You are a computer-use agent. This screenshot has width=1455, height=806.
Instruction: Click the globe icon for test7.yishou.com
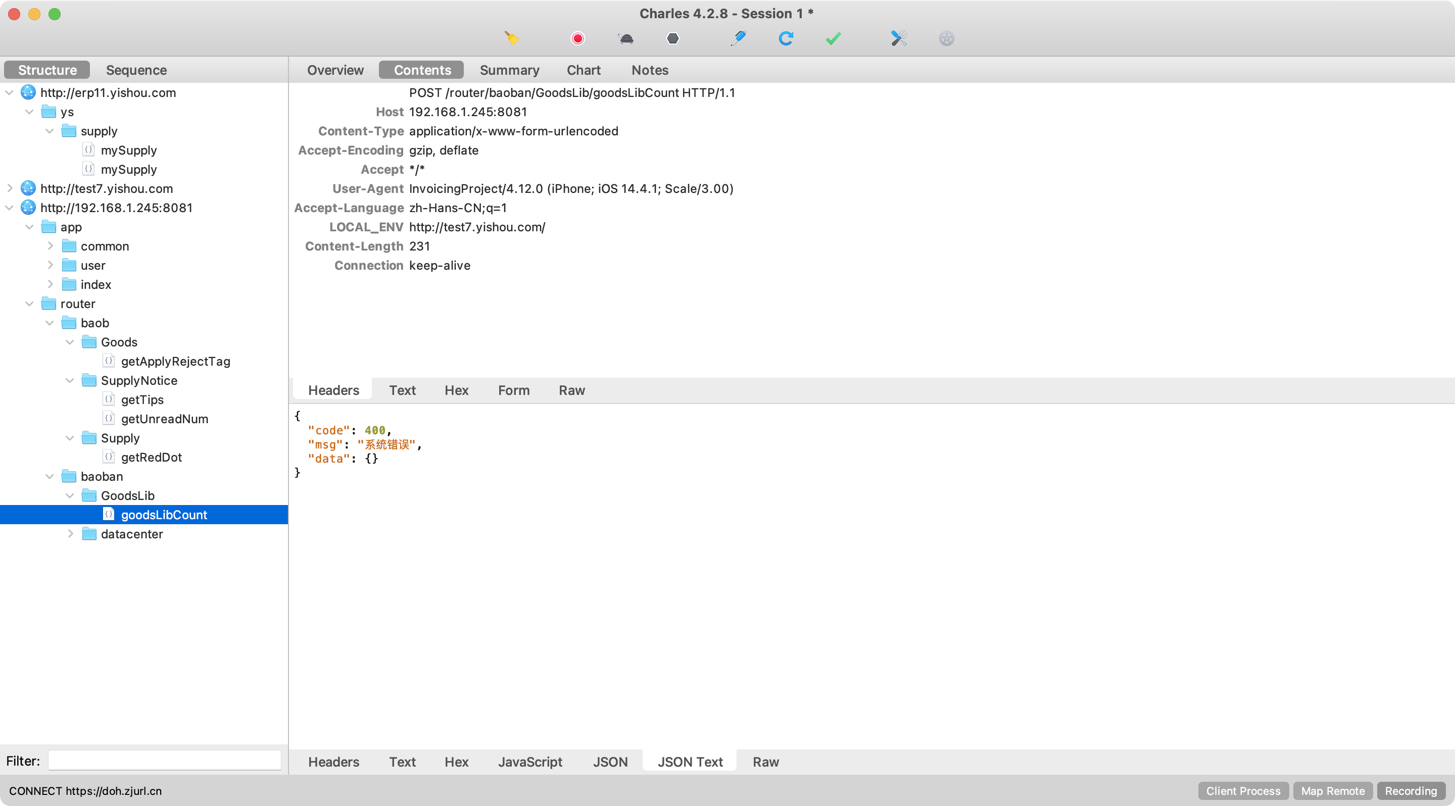28,188
